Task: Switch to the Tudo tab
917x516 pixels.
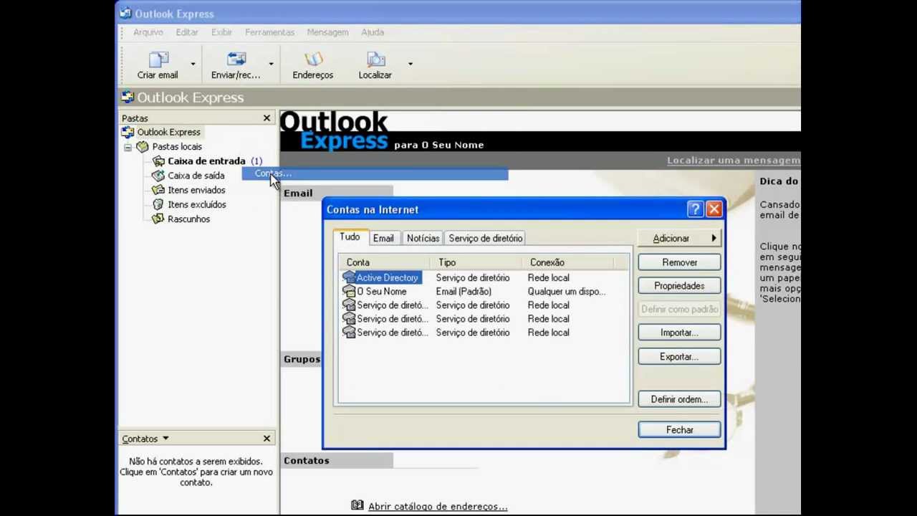Action: point(350,237)
